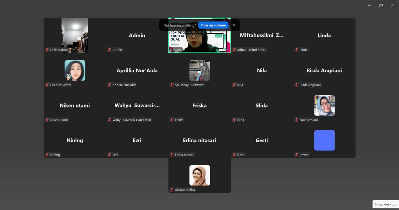Click Sri Rahayu Setiawati's profile photo

[x=199, y=70]
